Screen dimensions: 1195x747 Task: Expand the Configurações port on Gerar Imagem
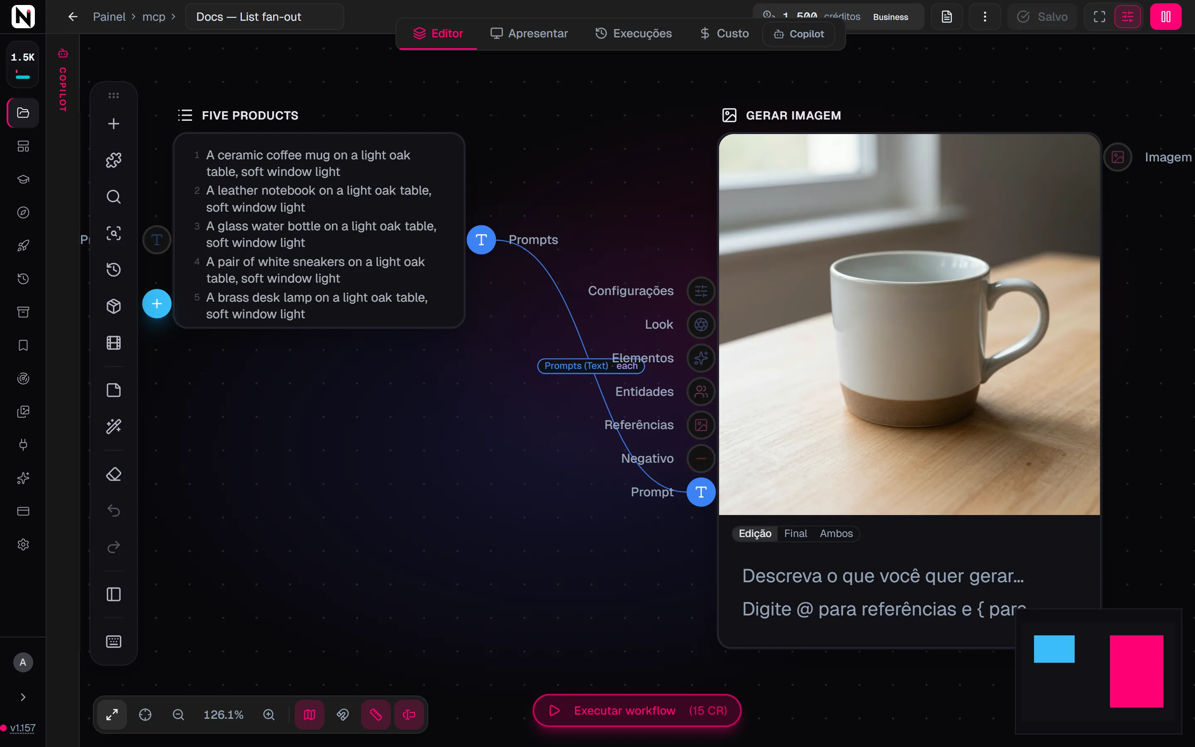pyautogui.click(x=701, y=291)
